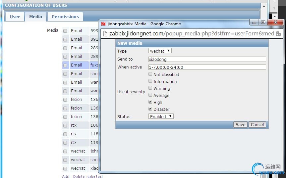Switch to the User tab
Image resolution: width=286 pixels, height=178 pixels.
15,17
